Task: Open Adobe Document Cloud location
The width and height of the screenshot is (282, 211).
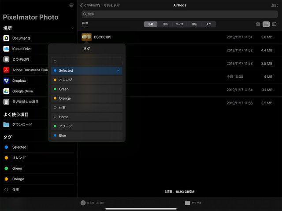Action: pyautogui.click(x=26, y=70)
